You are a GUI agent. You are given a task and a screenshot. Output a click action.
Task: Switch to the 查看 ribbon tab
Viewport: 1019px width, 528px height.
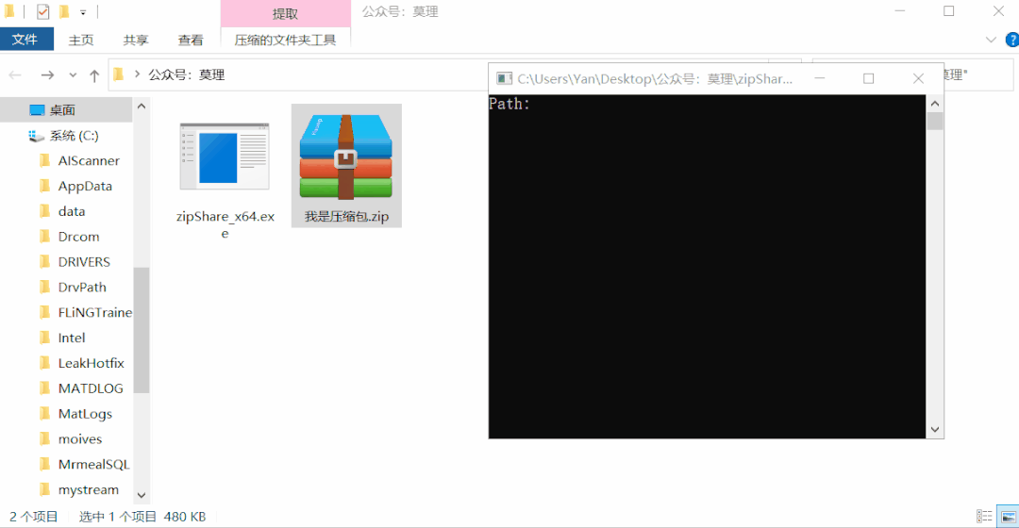point(191,41)
